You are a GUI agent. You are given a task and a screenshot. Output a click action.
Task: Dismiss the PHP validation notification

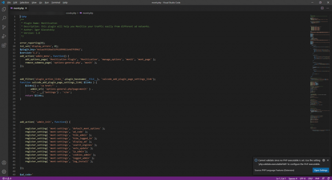click(x=328, y=160)
